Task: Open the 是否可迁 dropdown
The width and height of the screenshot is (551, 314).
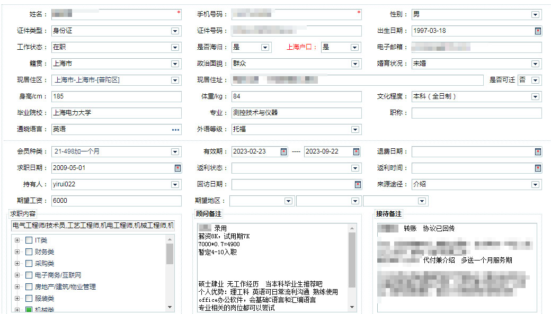Action: pyautogui.click(x=535, y=80)
